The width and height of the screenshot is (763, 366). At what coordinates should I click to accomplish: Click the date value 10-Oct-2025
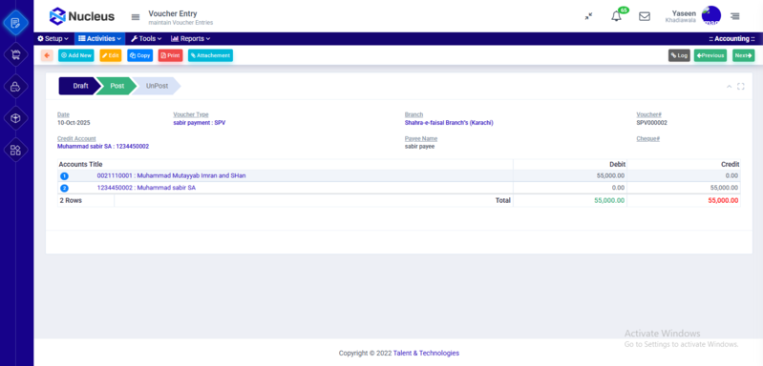74,123
